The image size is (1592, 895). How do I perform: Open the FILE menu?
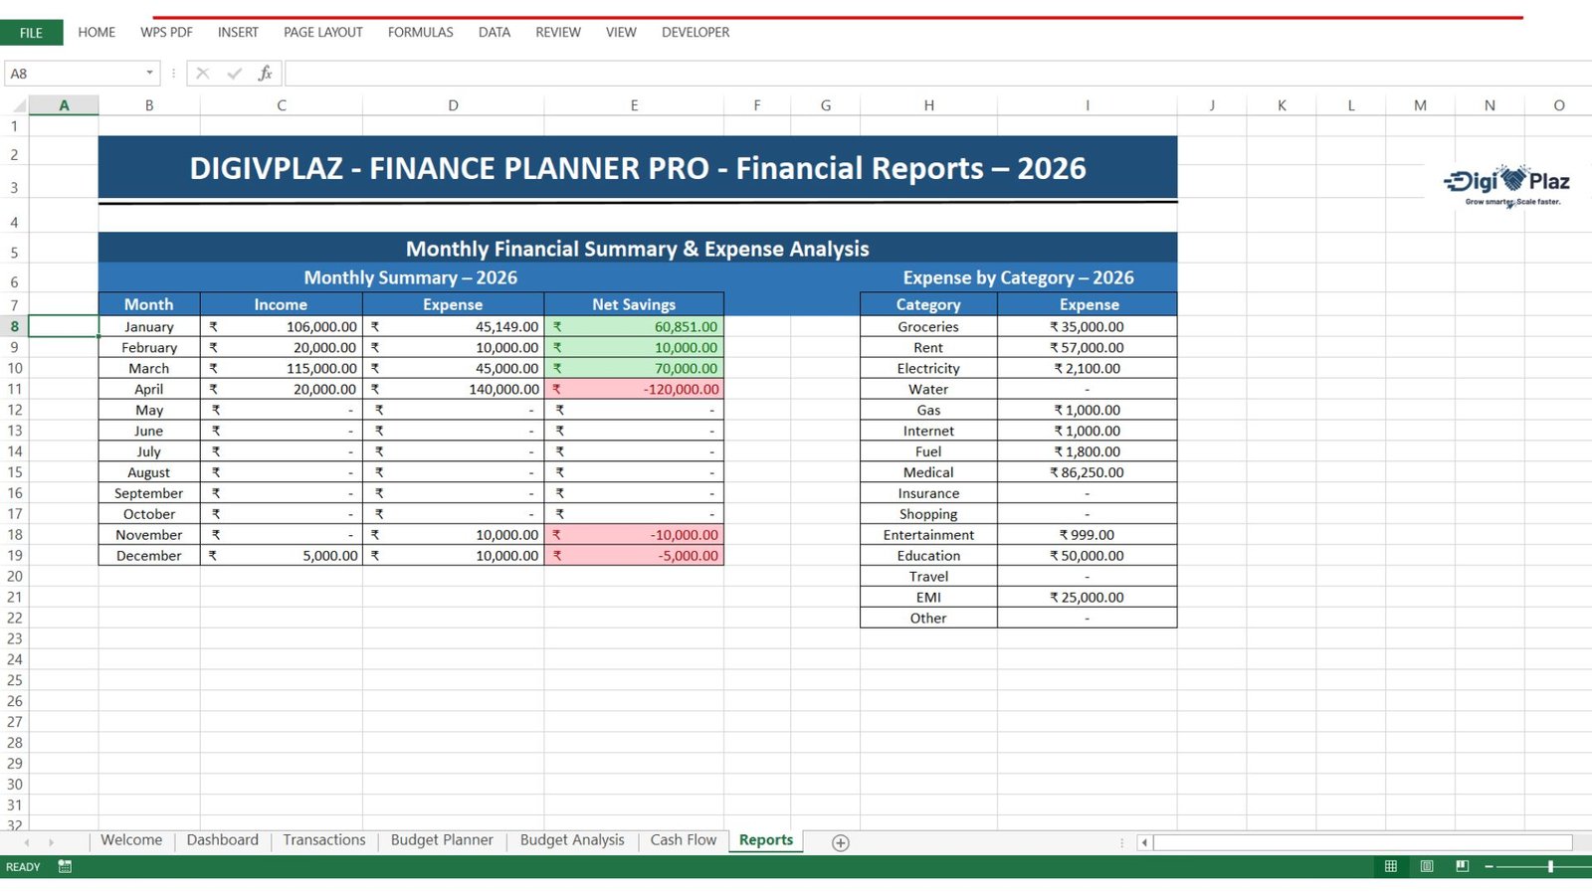click(x=32, y=33)
